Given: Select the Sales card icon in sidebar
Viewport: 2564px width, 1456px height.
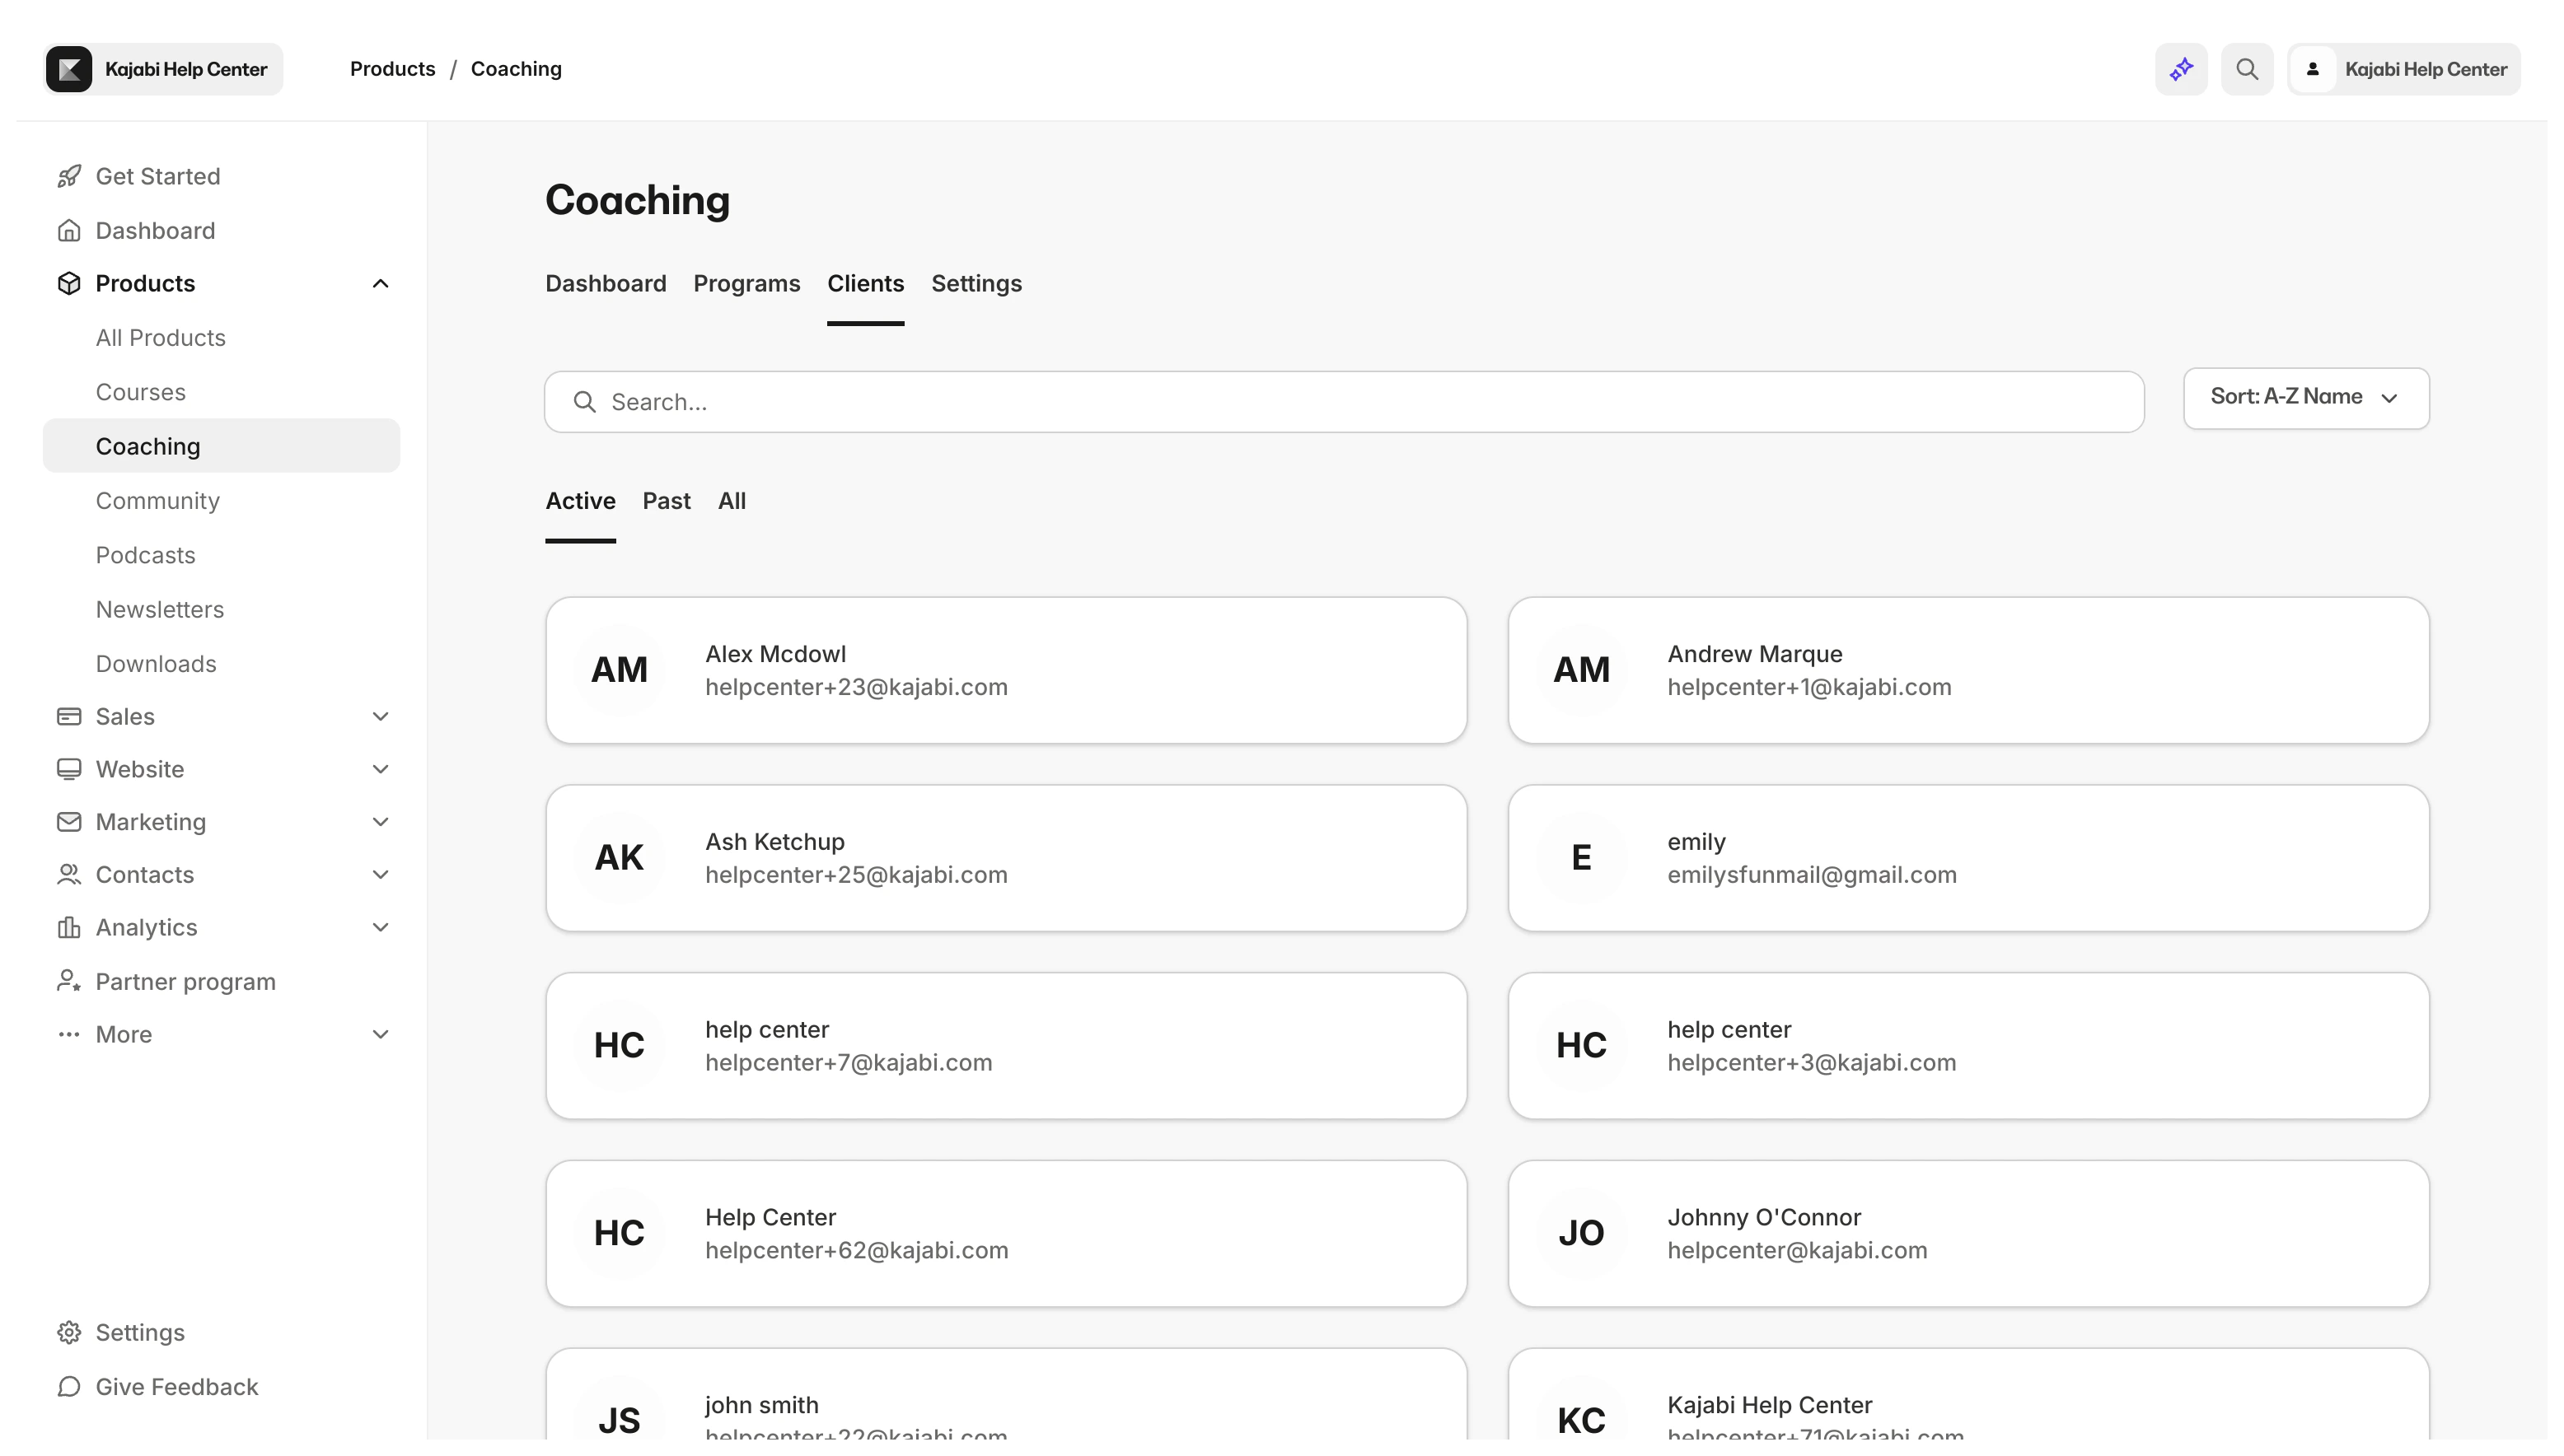Looking at the screenshot, I should (68, 716).
